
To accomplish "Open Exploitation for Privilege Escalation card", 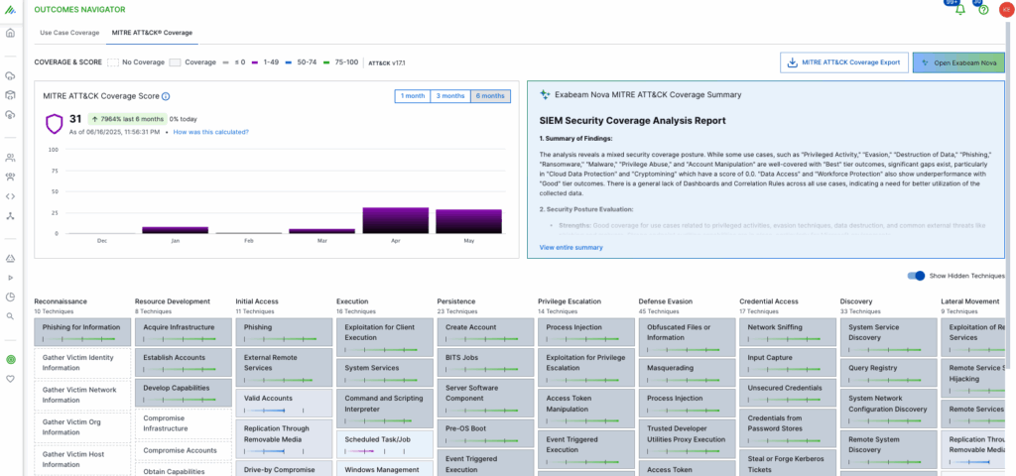I will [x=585, y=367].
